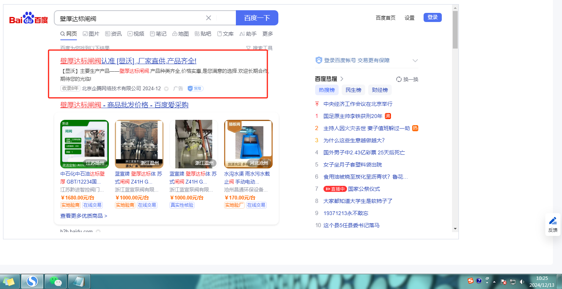Open the 资讯 tab
This screenshot has height=289, width=562.
[113, 34]
